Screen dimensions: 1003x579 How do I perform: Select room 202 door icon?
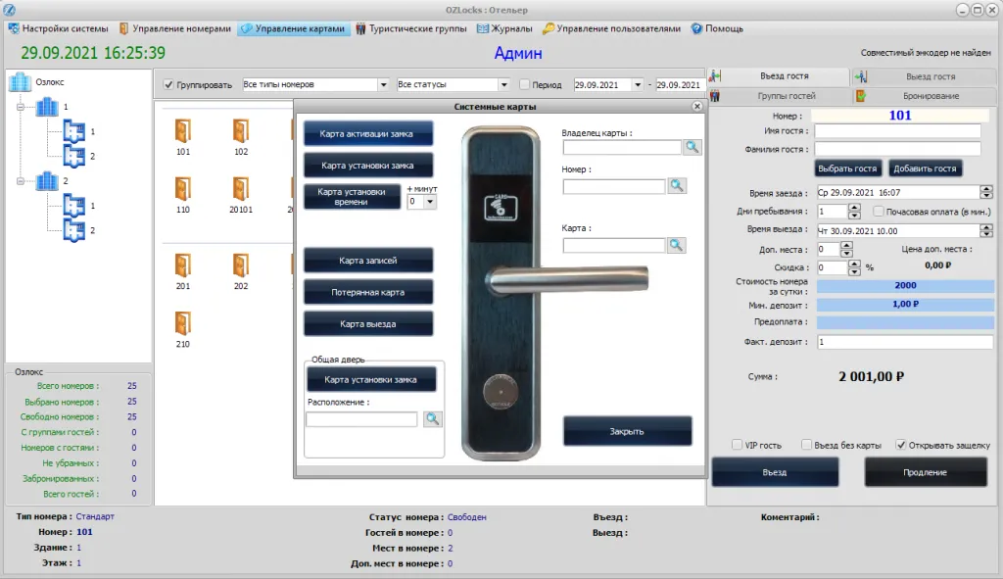(240, 265)
